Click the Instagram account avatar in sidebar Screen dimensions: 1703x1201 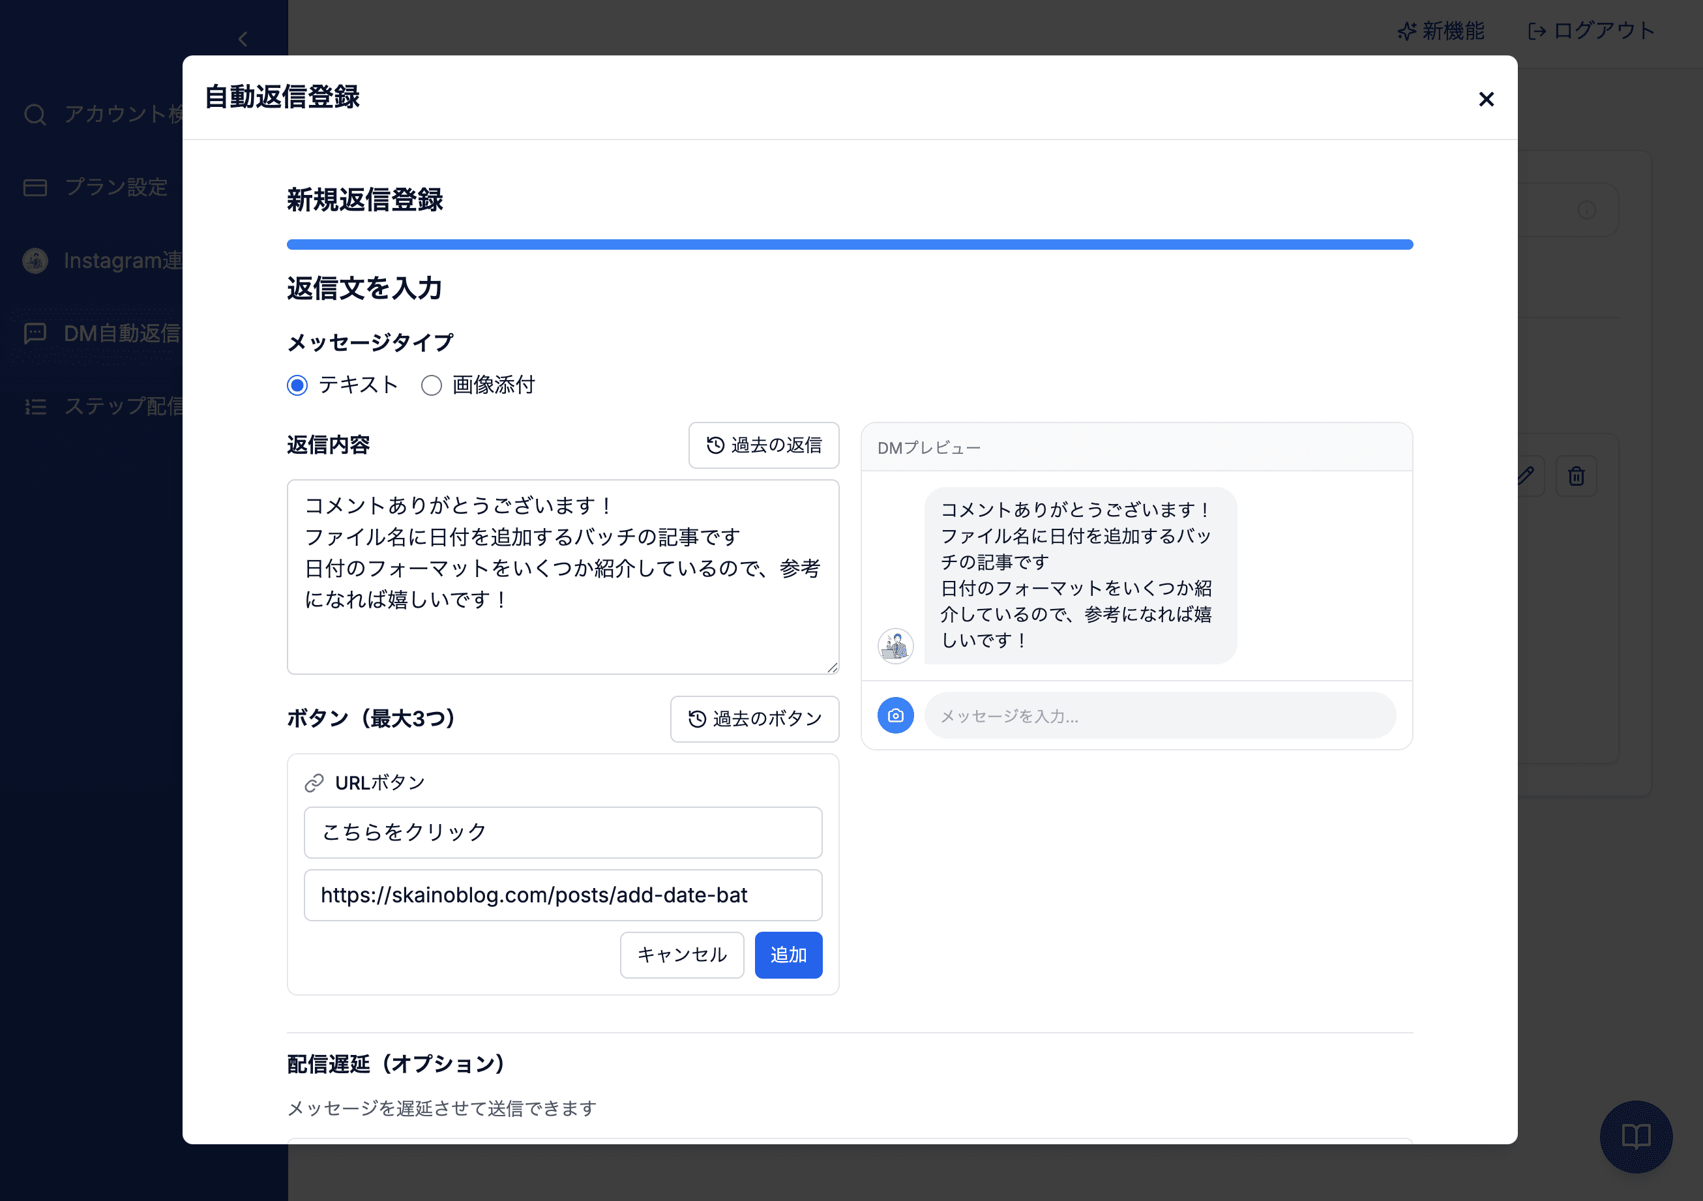[35, 260]
